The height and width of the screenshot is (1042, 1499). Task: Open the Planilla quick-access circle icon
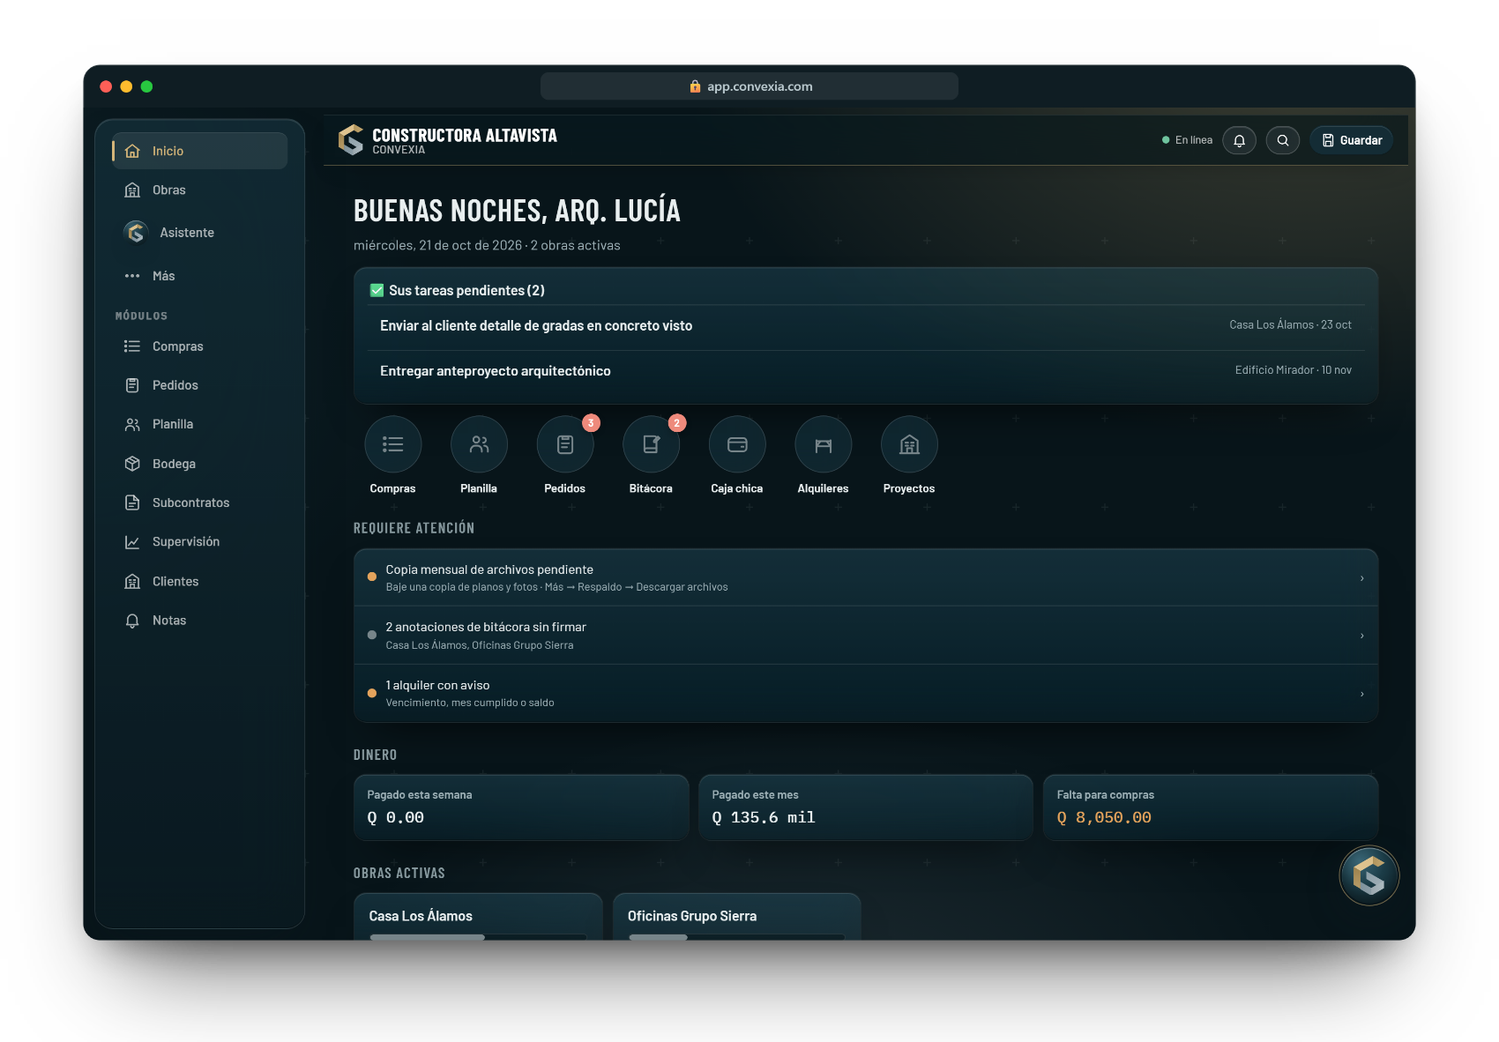(479, 444)
